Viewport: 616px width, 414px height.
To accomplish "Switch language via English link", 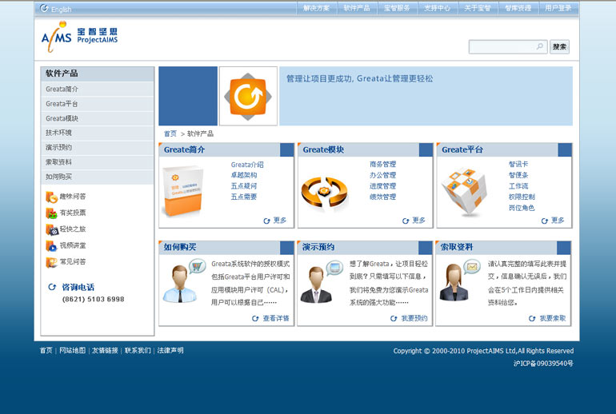I will (62, 10).
